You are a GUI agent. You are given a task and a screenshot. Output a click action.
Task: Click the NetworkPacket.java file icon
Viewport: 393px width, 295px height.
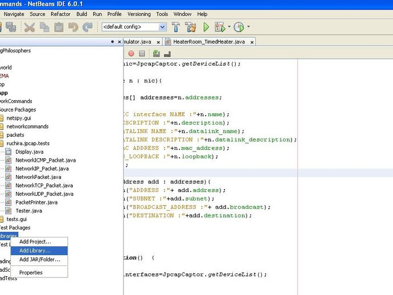(x=9, y=177)
